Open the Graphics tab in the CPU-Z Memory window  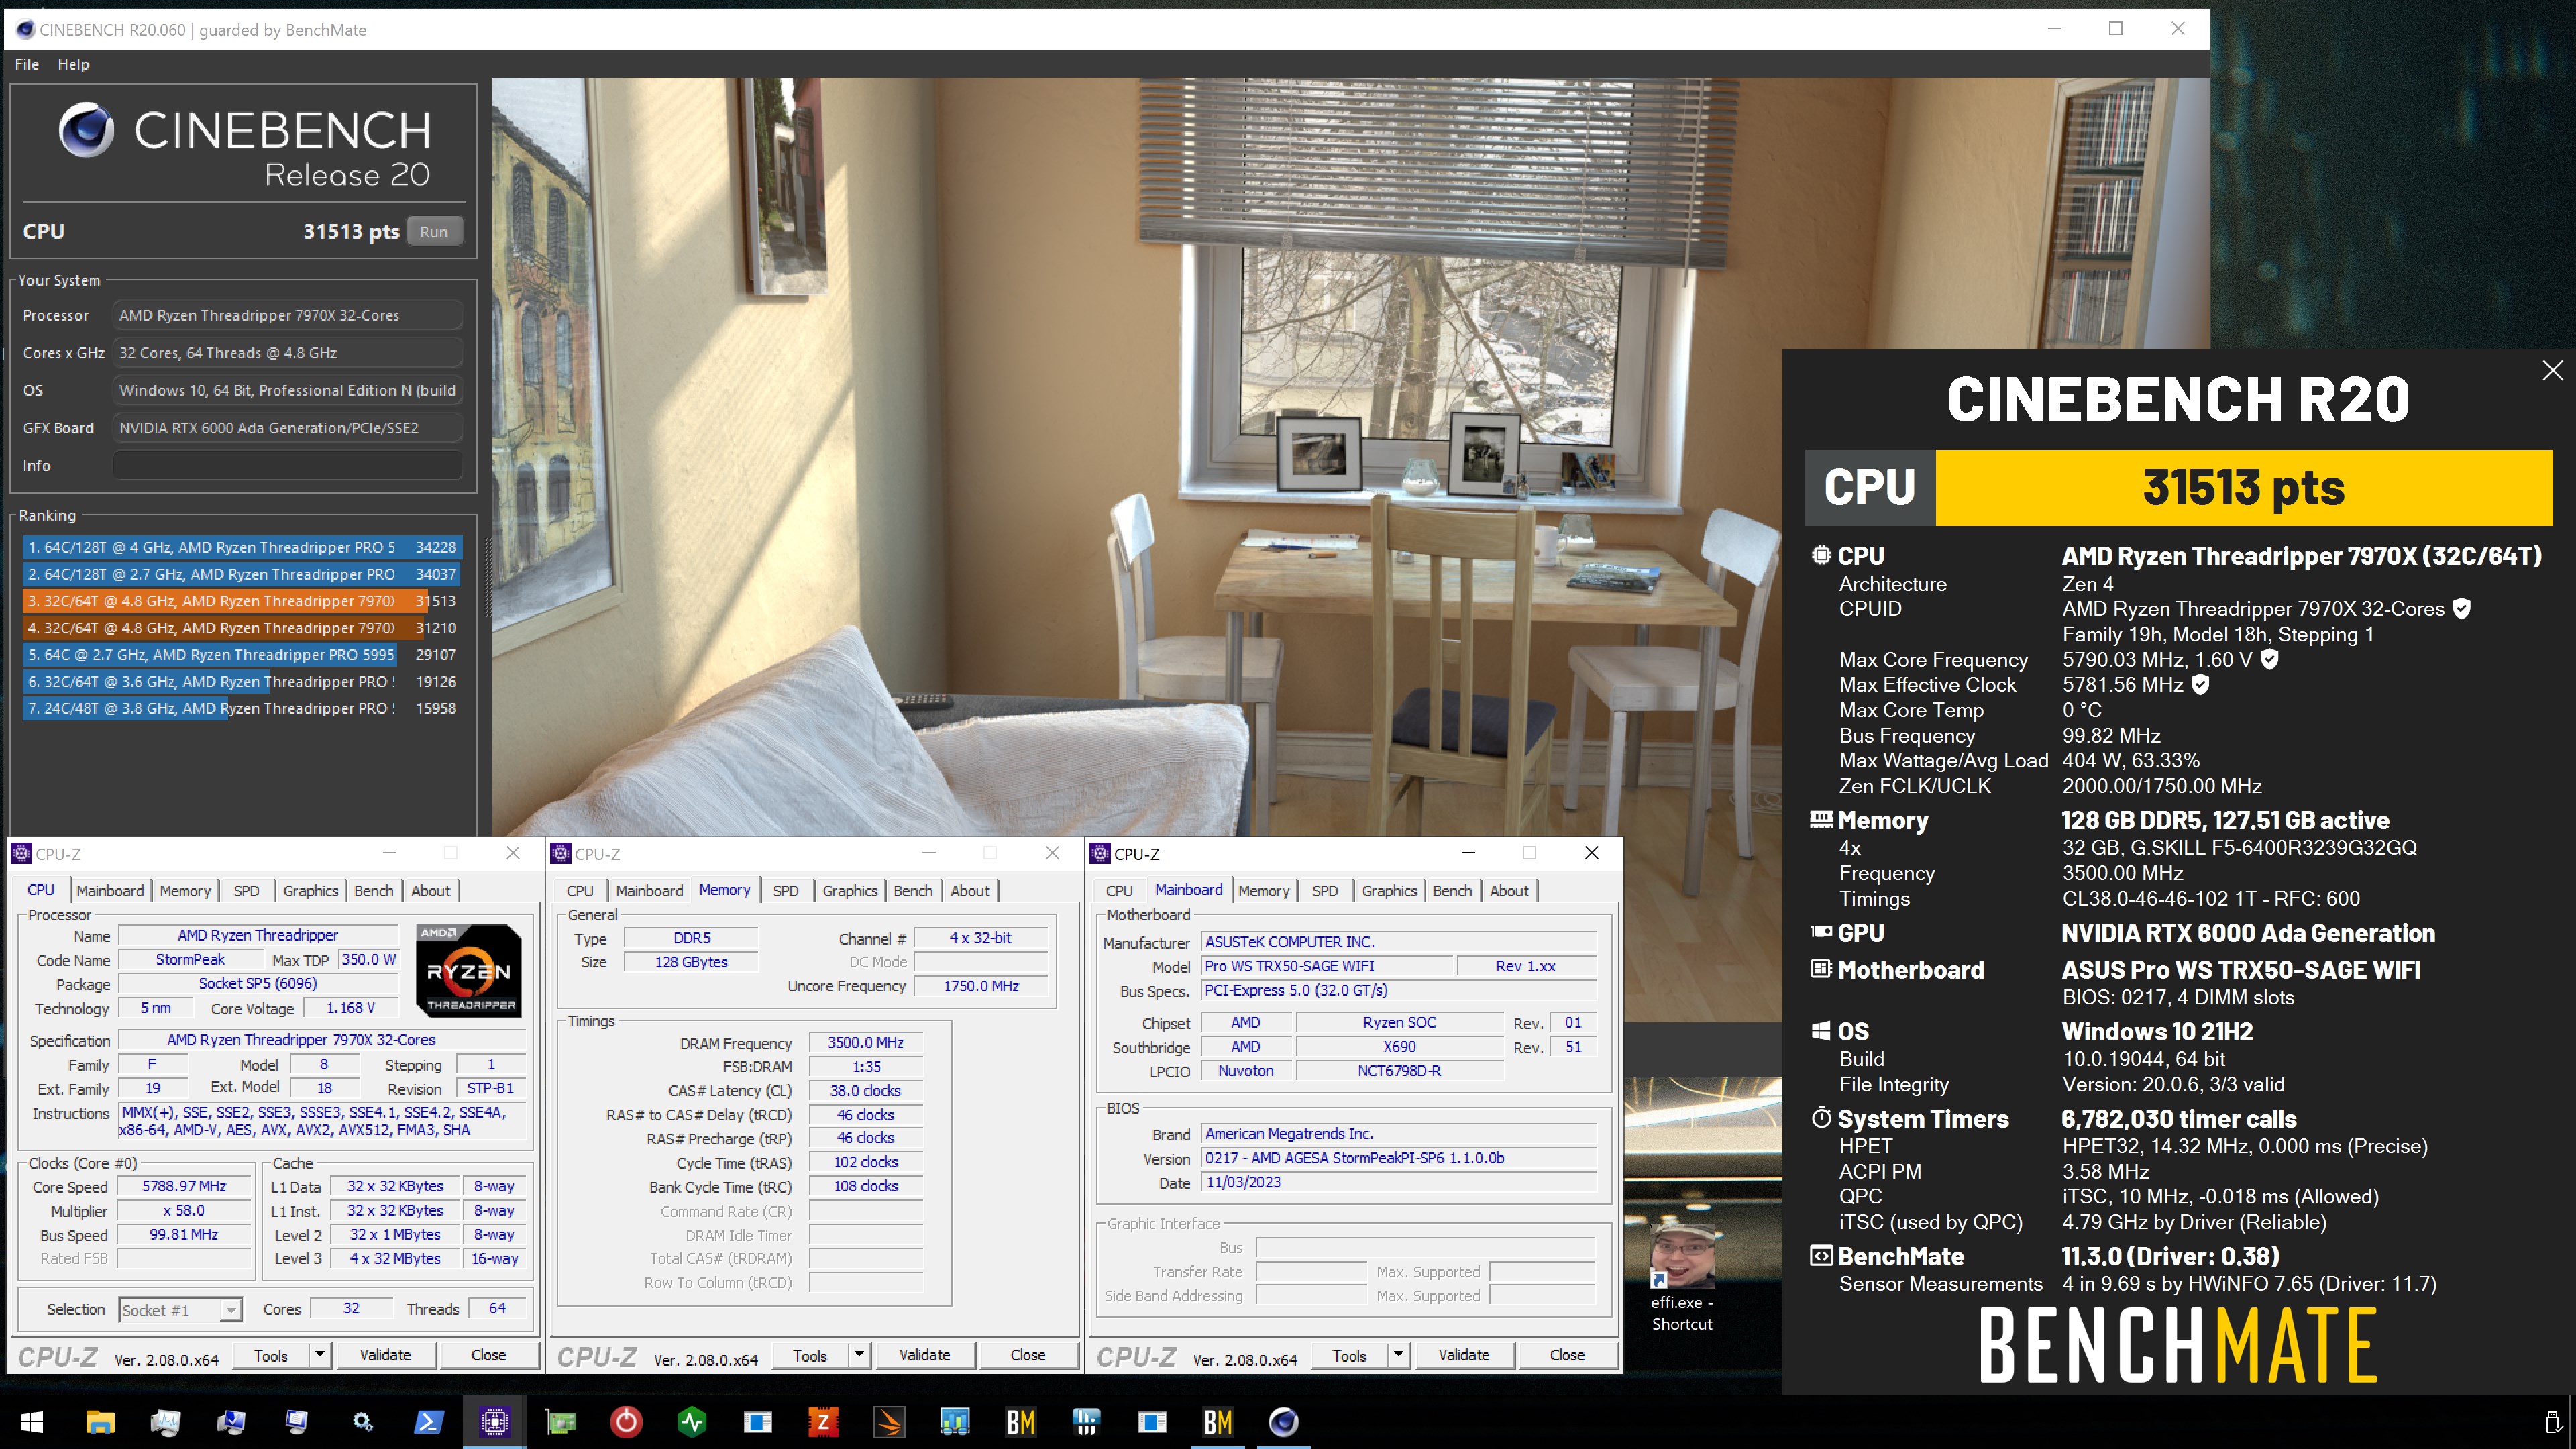point(850,890)
